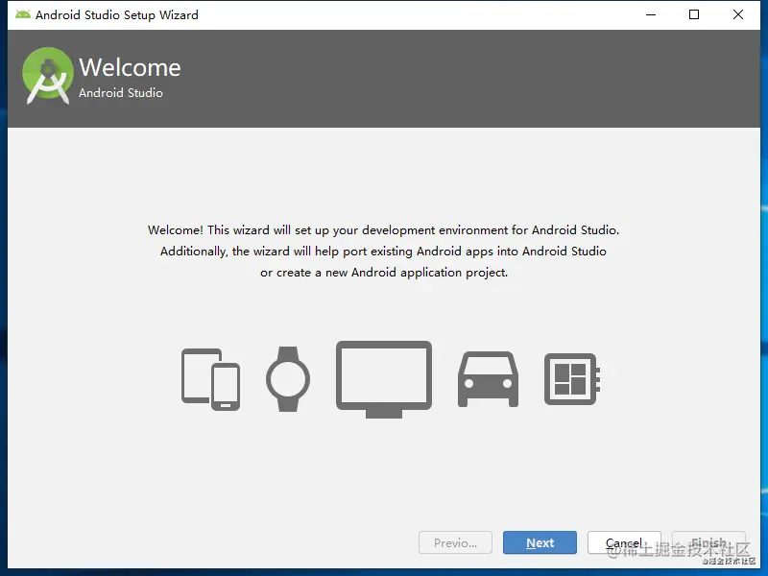Click the embedded chip Things icon

point(572,379)
